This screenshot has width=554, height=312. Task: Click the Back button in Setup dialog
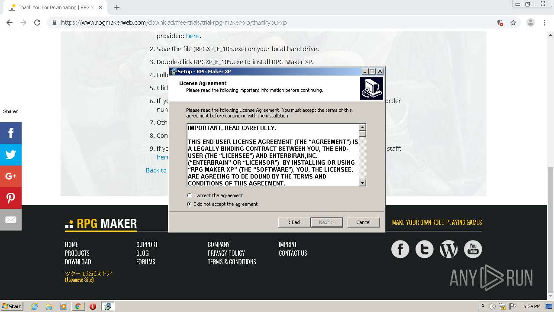tap(294, 222)
